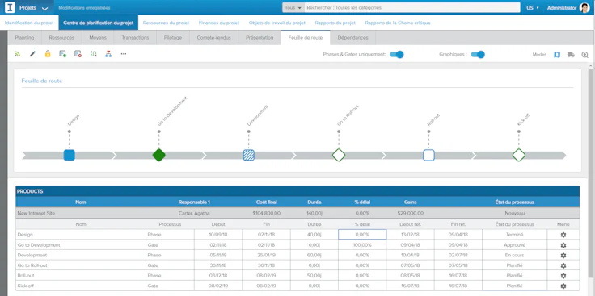Switch to the truck mode icon
This screenshot has height=296, width=595.
click(571, 55)
